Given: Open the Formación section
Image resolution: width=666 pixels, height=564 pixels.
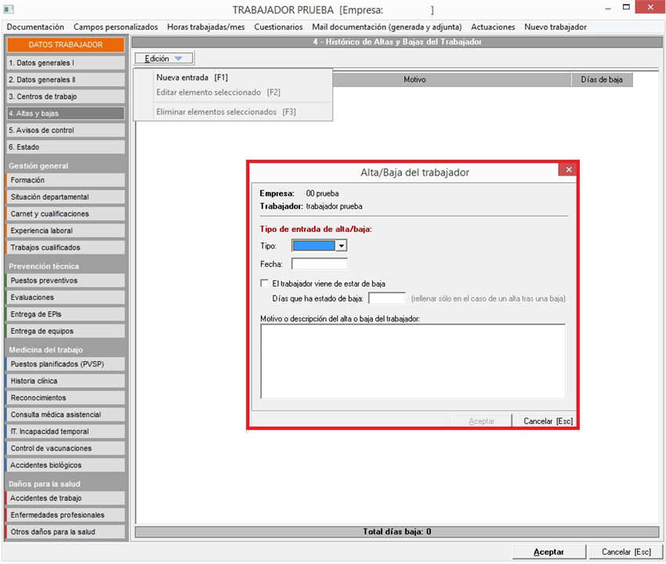Looking at the screenshot, I should 65,180.
